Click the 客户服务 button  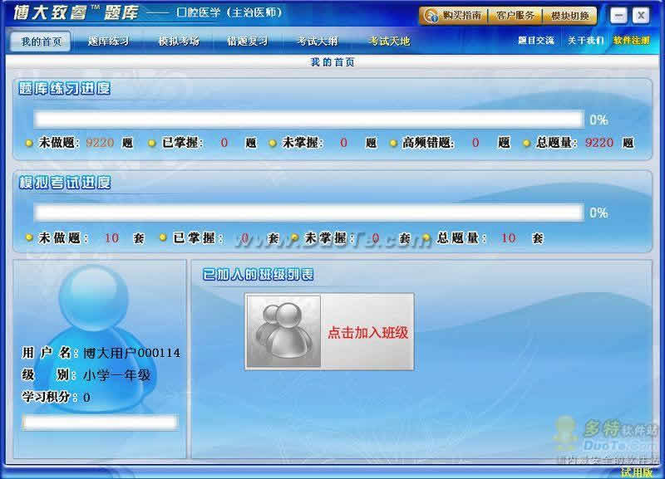(515, 16)
